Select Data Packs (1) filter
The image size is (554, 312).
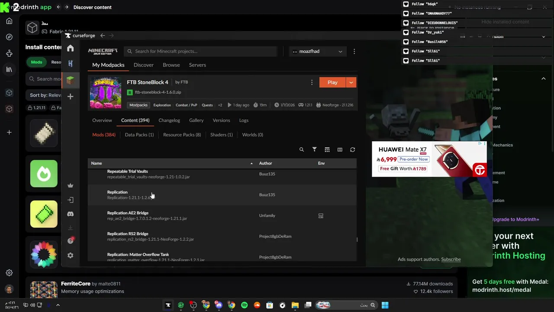point(139,135)
